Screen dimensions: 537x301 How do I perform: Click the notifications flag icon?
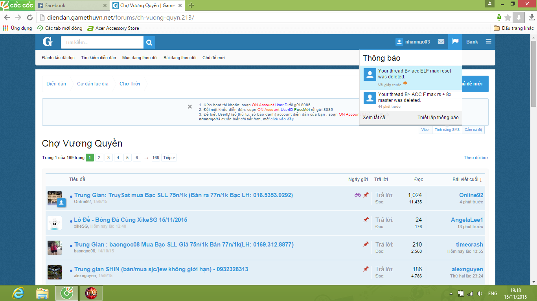(455, 42)
